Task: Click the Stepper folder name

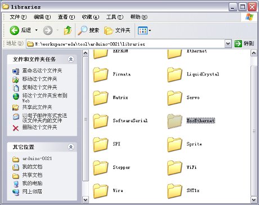Action: (x=122, y=167)
